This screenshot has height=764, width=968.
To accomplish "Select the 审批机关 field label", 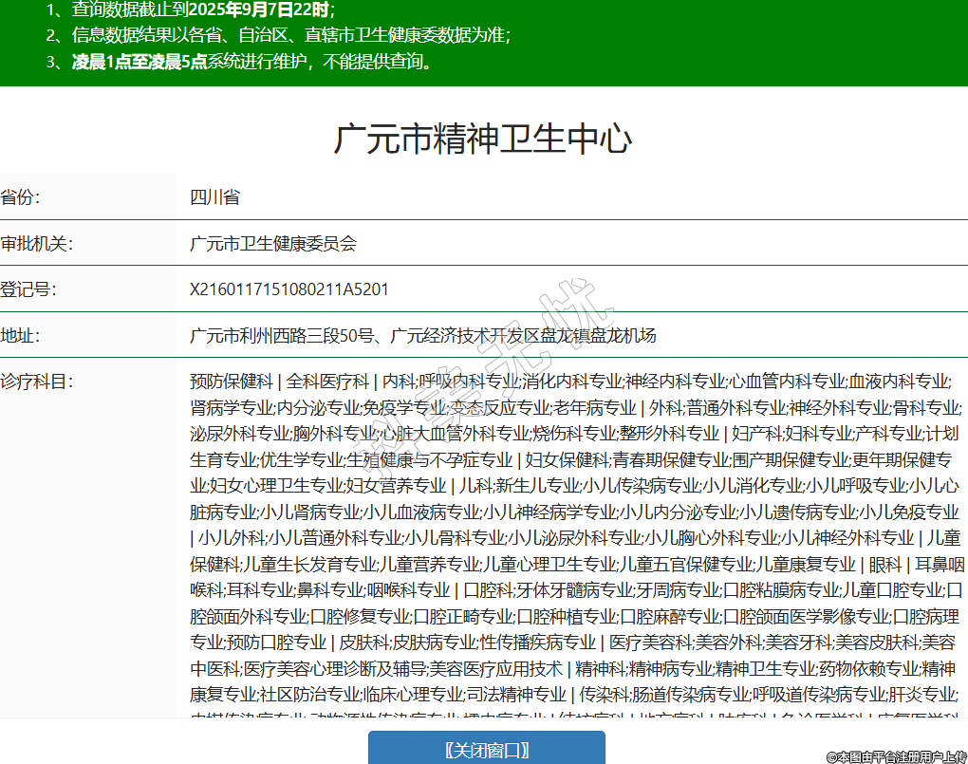I will point(36,244).
